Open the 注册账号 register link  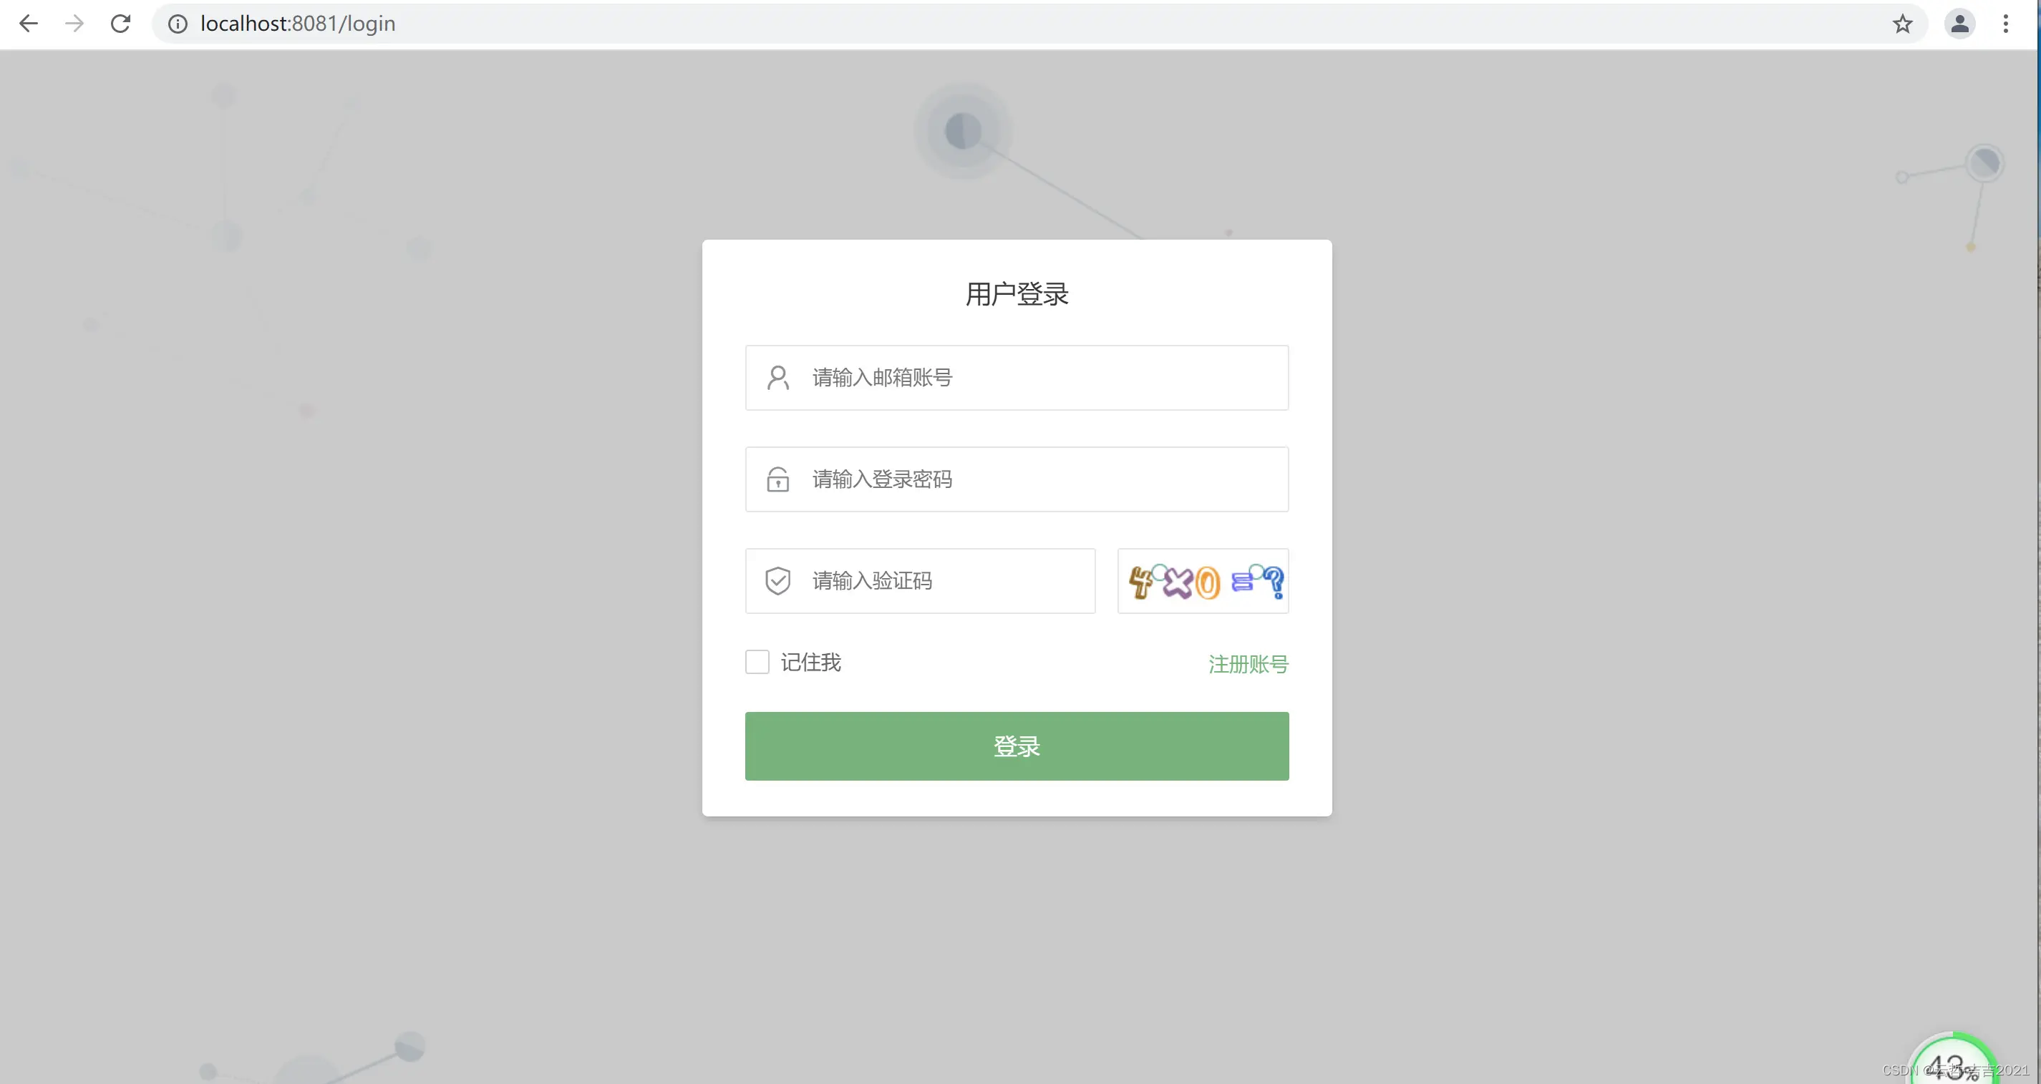[x=1248, y=663]
